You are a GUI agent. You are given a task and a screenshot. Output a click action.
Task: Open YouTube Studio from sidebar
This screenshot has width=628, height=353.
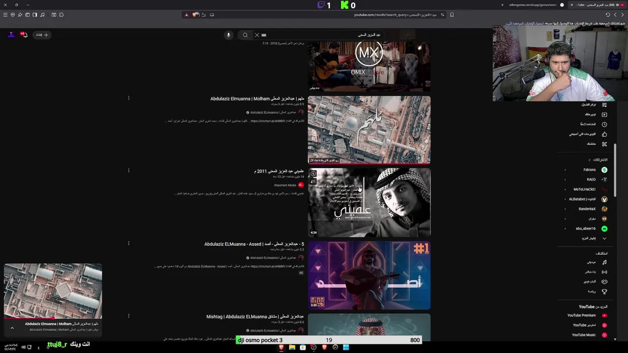coord(590,325)
